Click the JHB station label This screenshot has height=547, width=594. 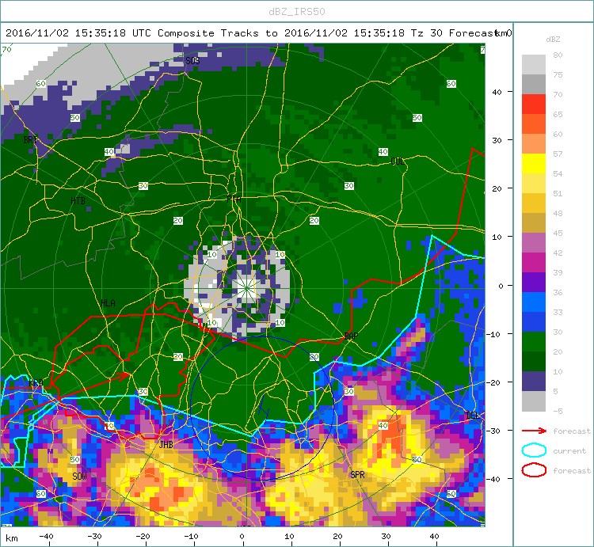point(166,444)
